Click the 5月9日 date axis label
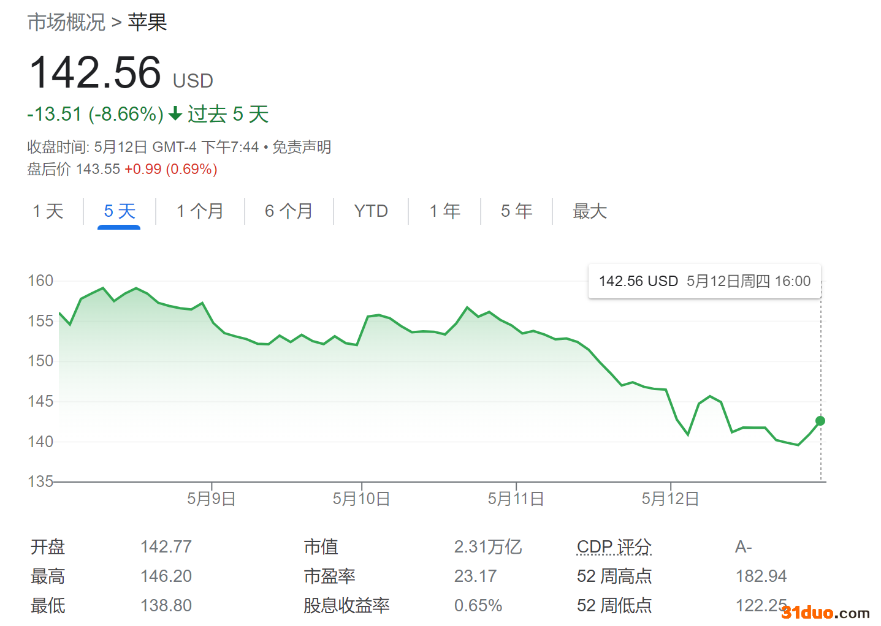The image size is (881, 626). [212, 499]
